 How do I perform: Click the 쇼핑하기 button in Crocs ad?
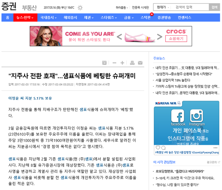coord(176,38)
